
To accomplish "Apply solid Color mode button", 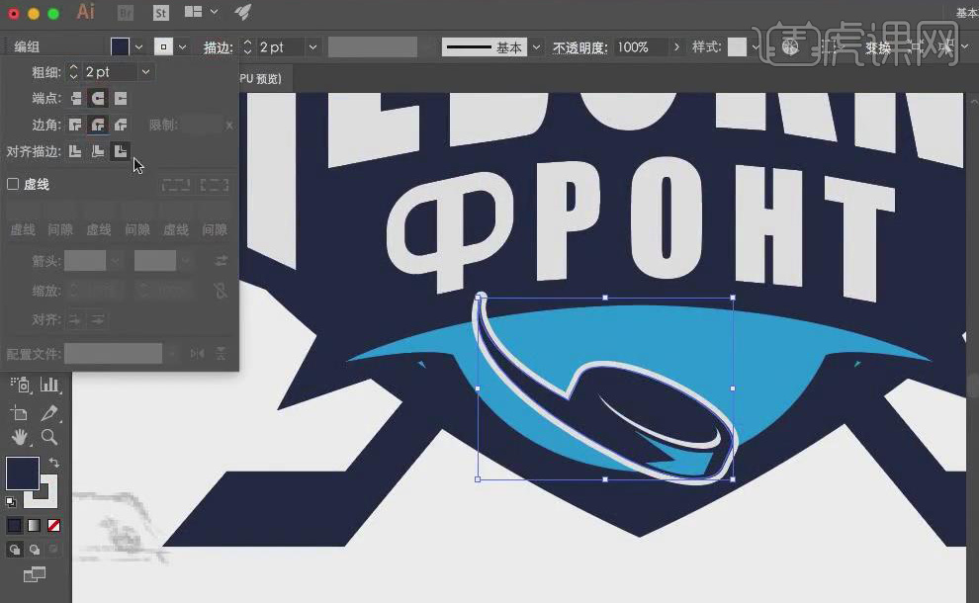I will [x=14, y=526].
